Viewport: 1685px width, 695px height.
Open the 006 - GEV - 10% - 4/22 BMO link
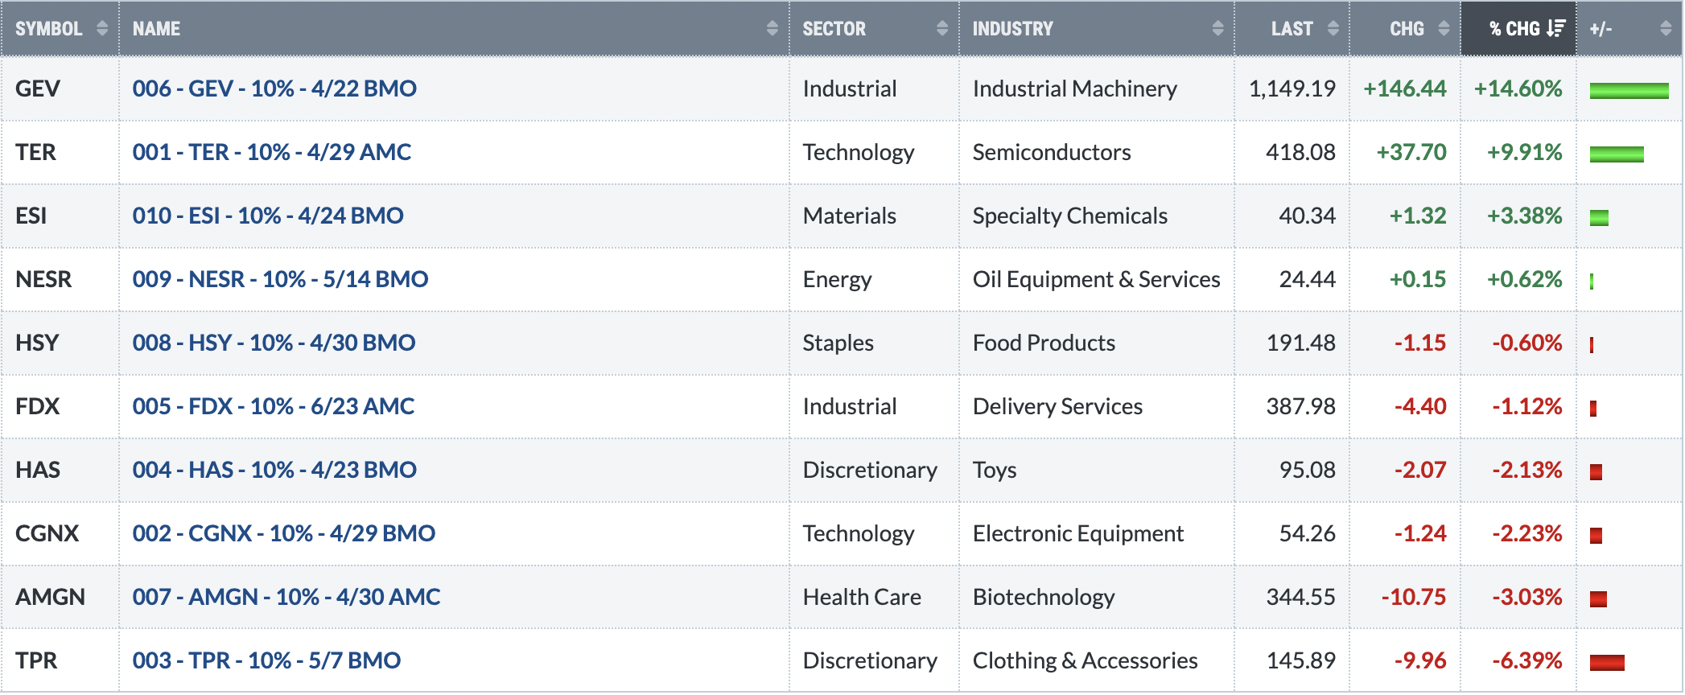coord(274,88)
